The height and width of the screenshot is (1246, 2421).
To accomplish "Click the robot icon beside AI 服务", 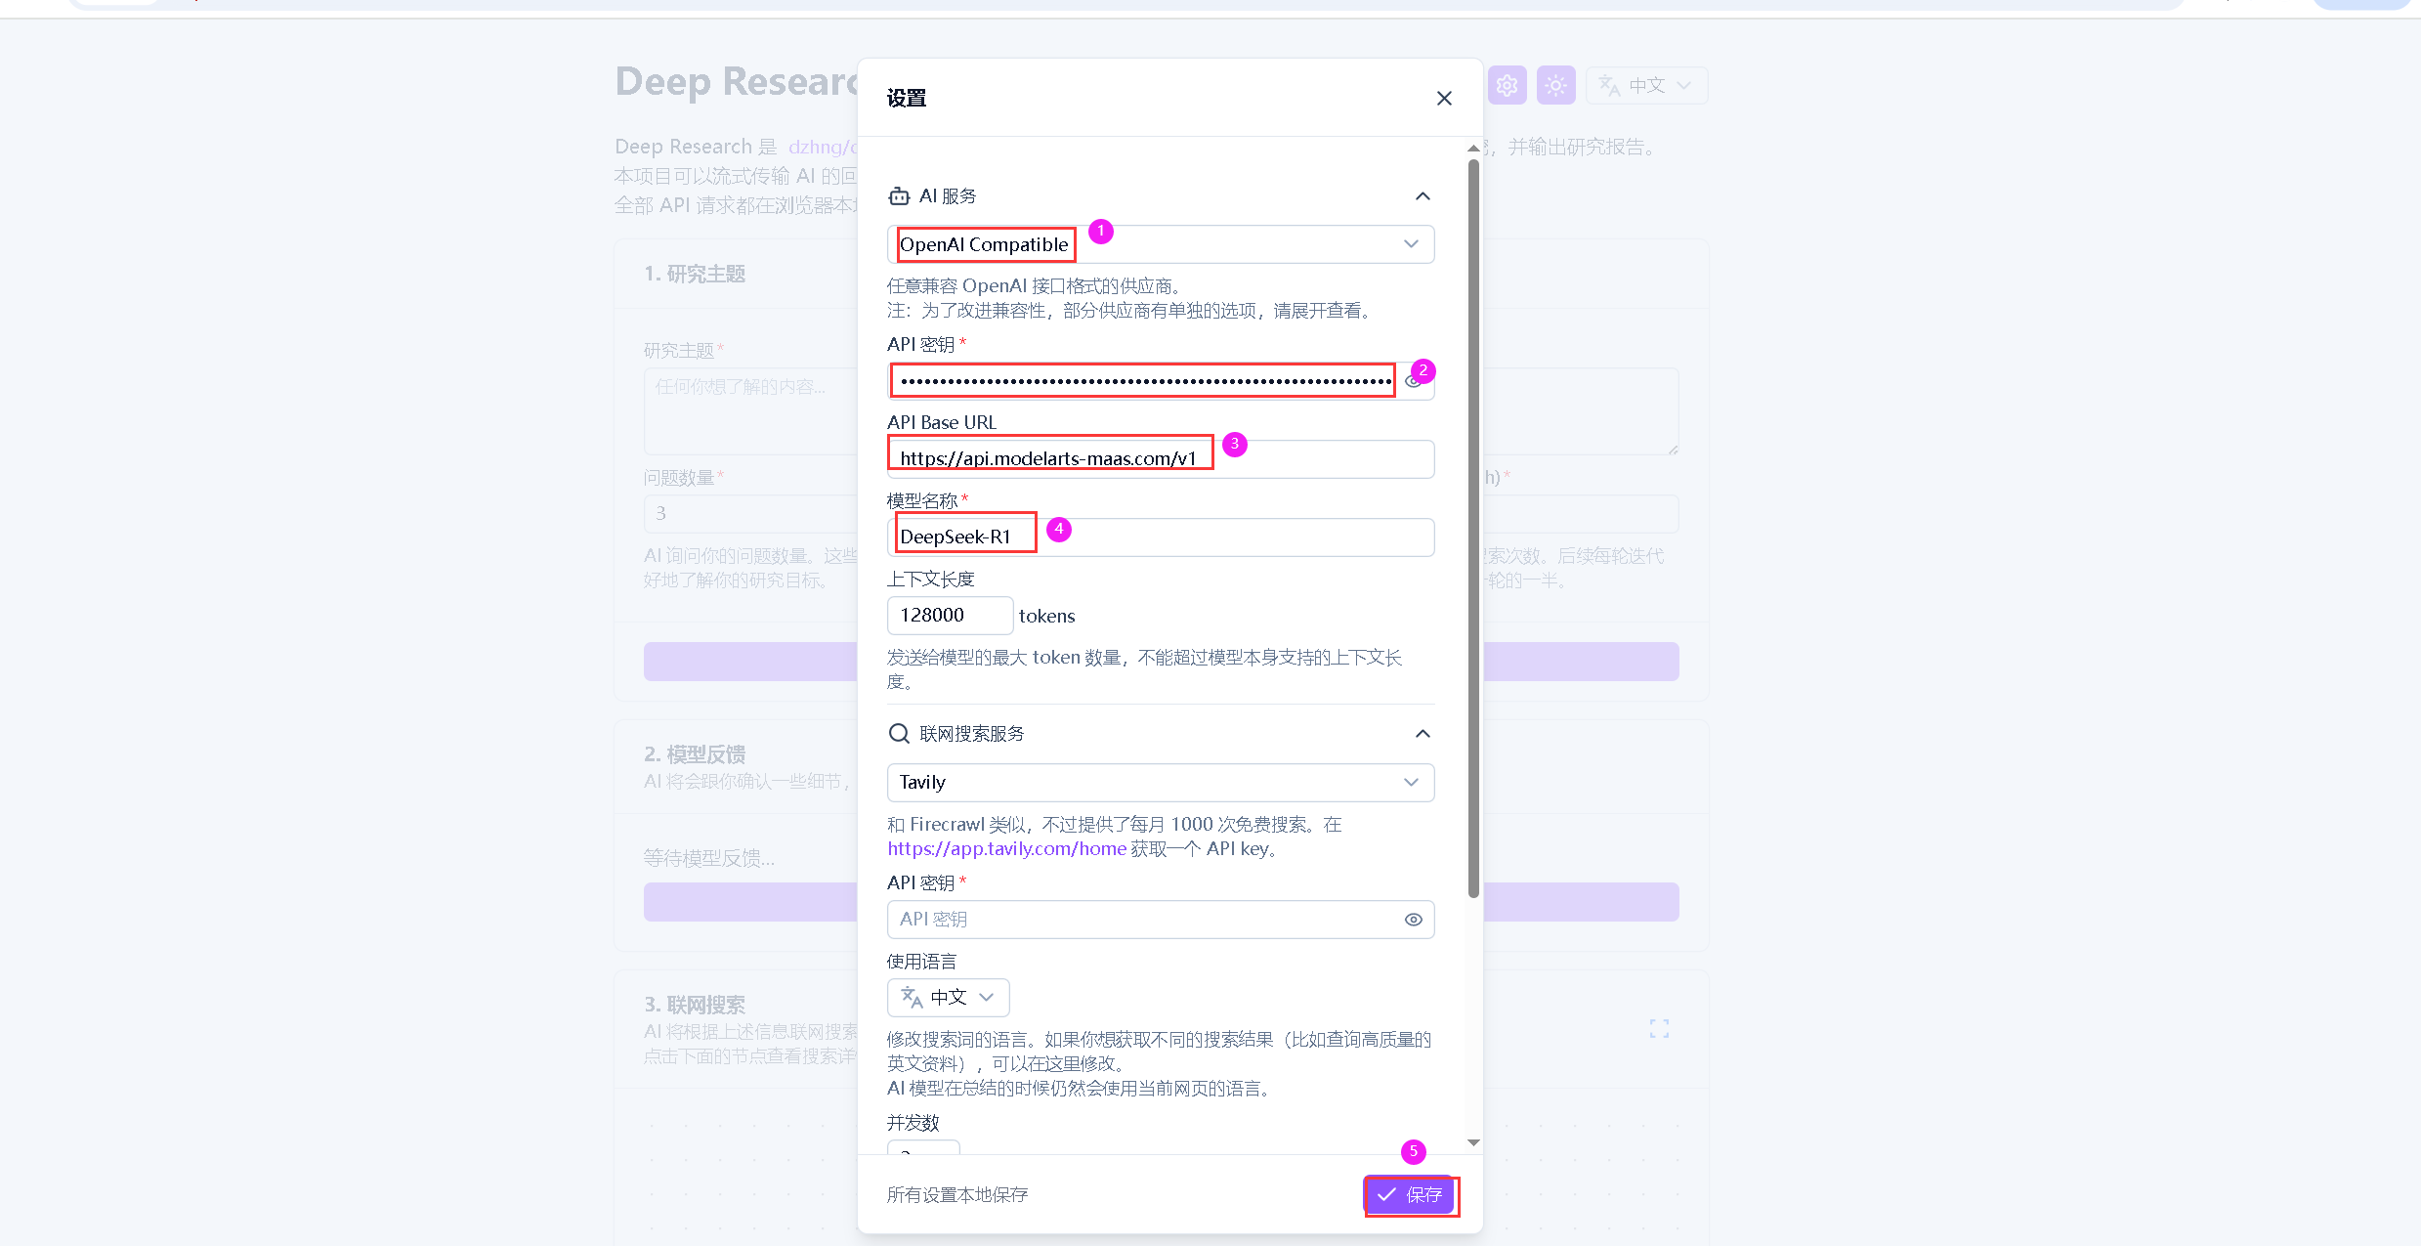I will (x=899, y=196).
